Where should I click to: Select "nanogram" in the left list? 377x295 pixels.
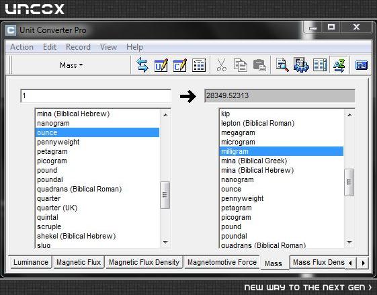pyautogui.click(x=97, y=123)
